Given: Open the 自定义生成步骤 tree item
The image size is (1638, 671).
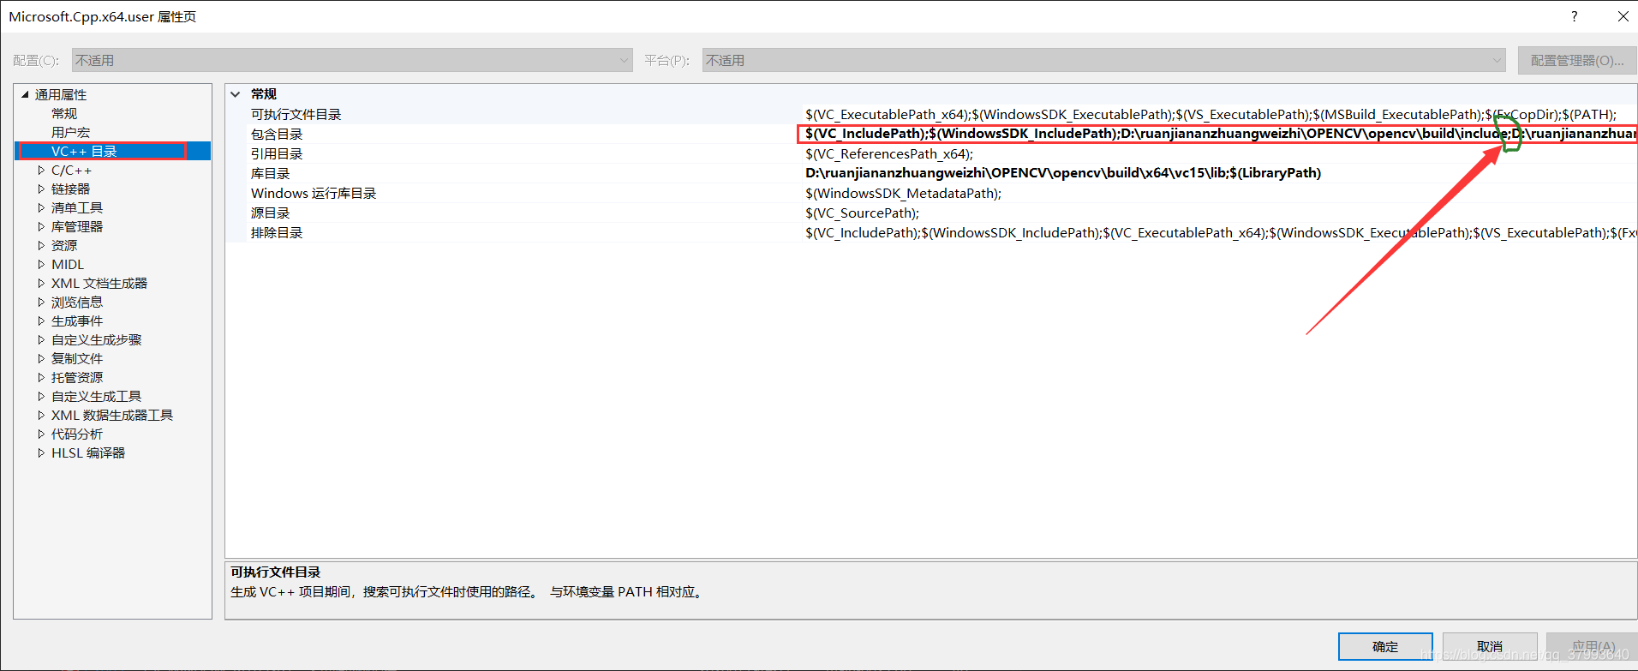Looking at the screenshot, I should pos(96,339).
